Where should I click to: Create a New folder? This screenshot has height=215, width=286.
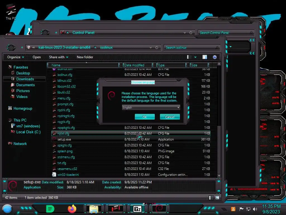(x=85, y=57)
